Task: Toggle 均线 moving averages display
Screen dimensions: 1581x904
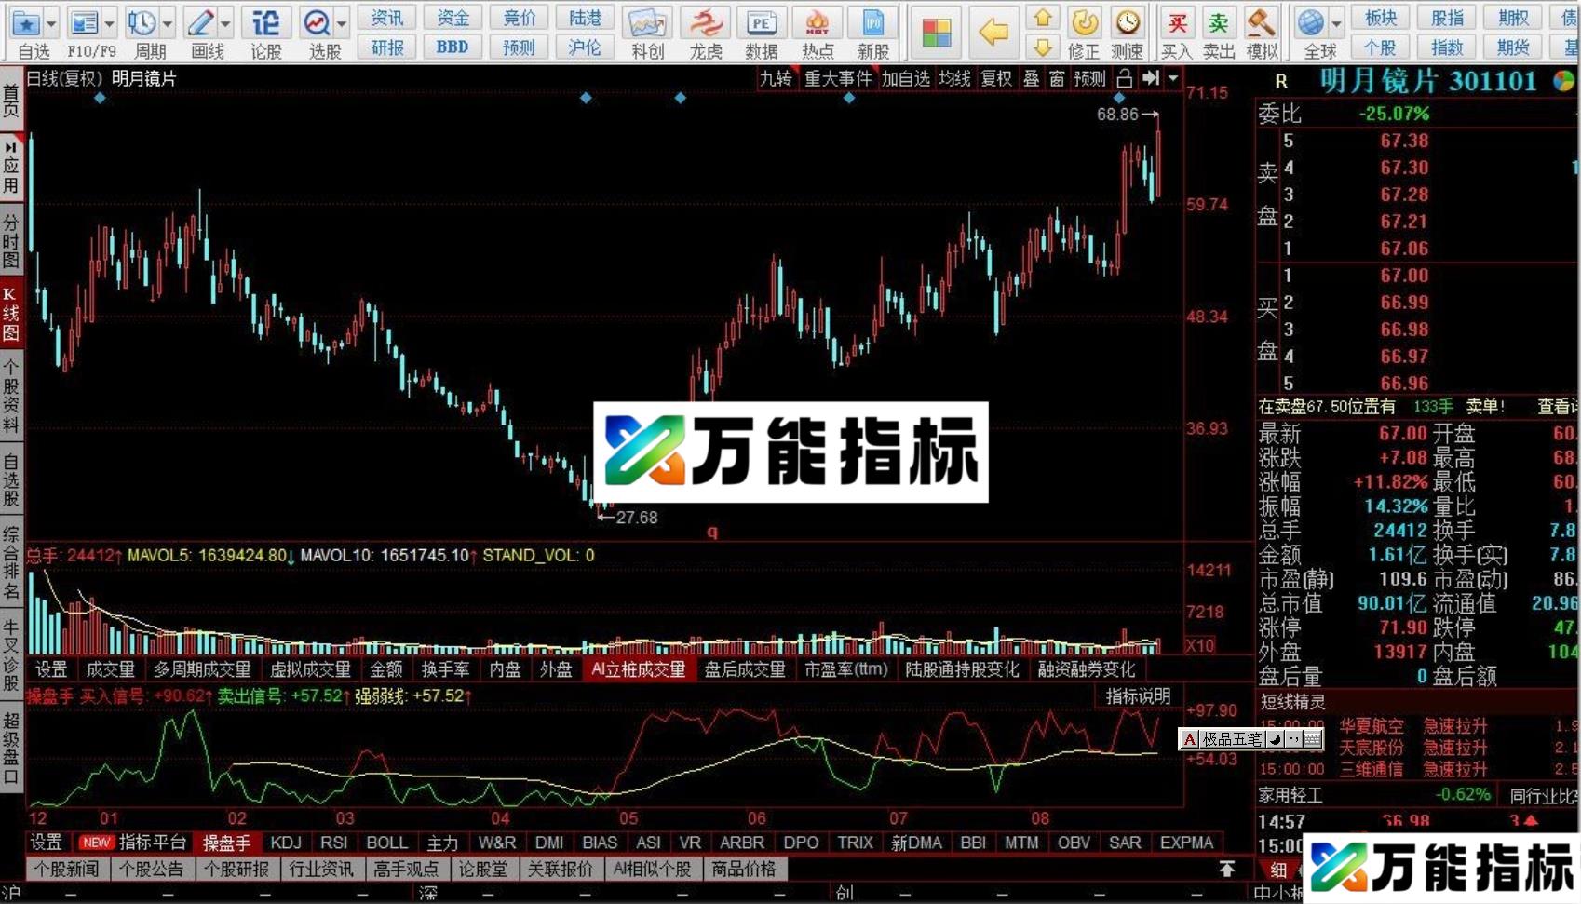Action: point(953,79)
